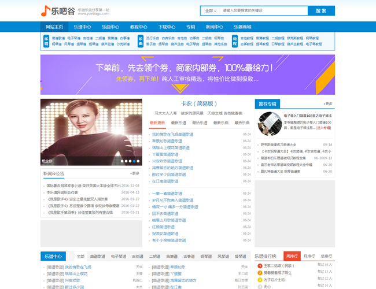Open ranked song 王家二姑娘（民歌）
Image resolution: width=376 pixels, height=289 pixels.
click(x=279, y=266)
